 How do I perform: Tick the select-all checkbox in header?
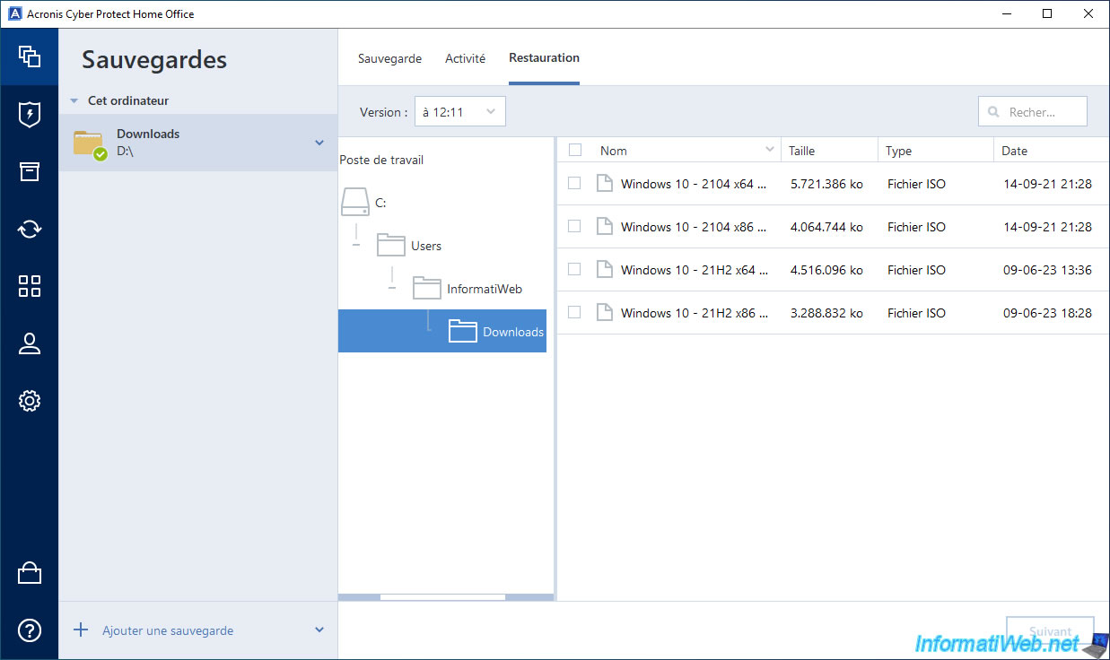point(575,151)
